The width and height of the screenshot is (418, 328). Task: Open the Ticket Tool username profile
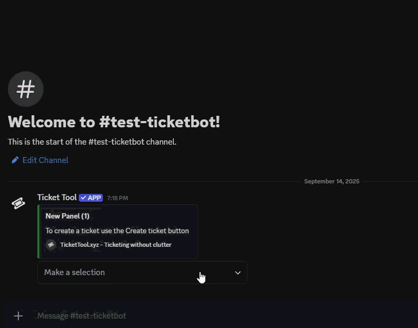57,198
